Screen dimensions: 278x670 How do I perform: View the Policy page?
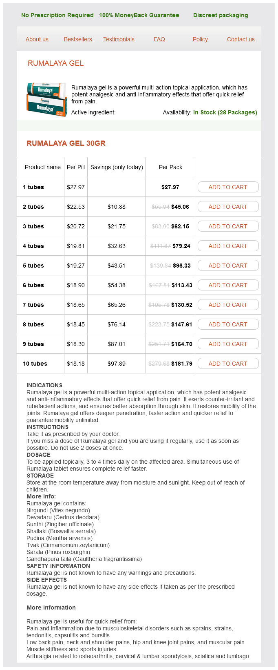pos(200,39)
